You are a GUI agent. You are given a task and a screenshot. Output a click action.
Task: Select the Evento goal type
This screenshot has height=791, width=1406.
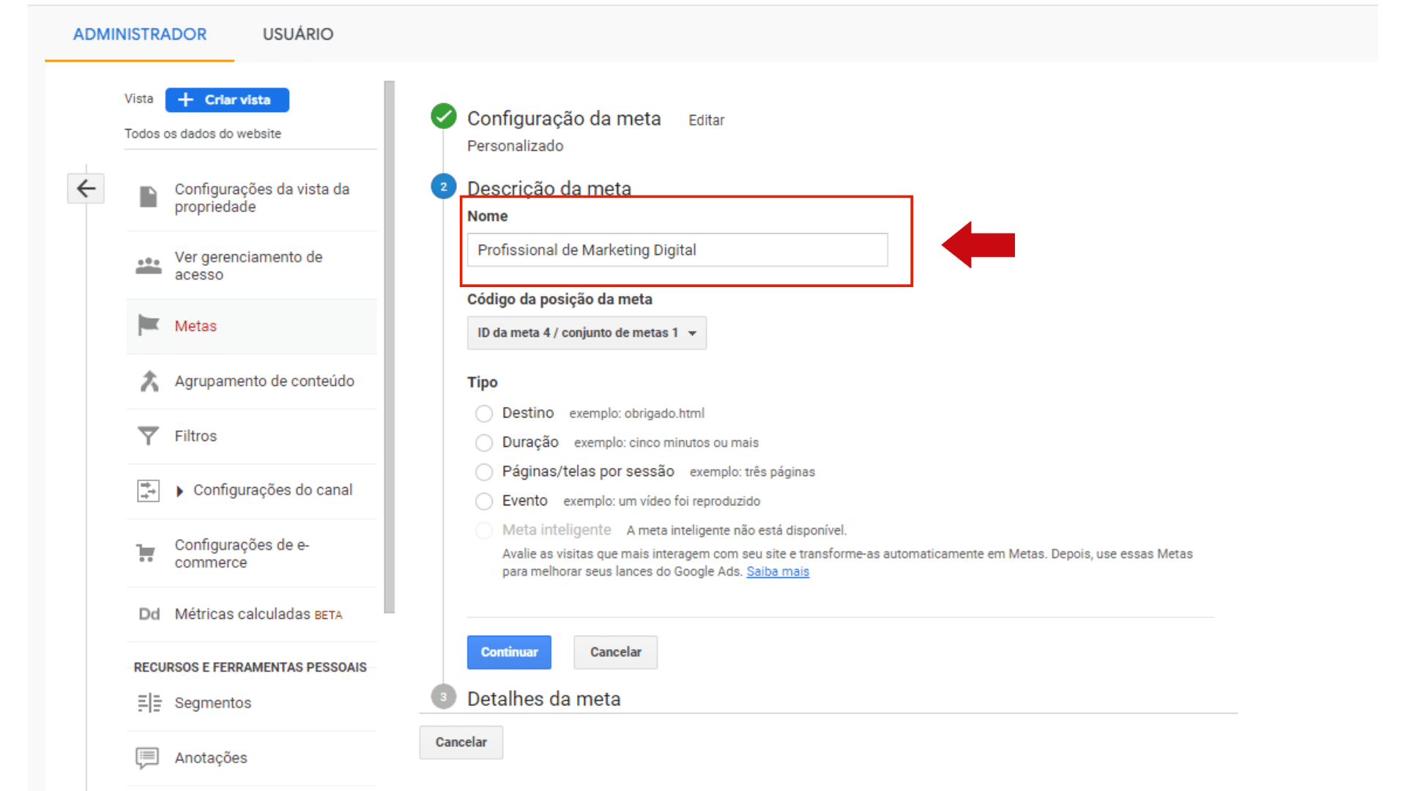pyautogui.click(x=484, y=502)
